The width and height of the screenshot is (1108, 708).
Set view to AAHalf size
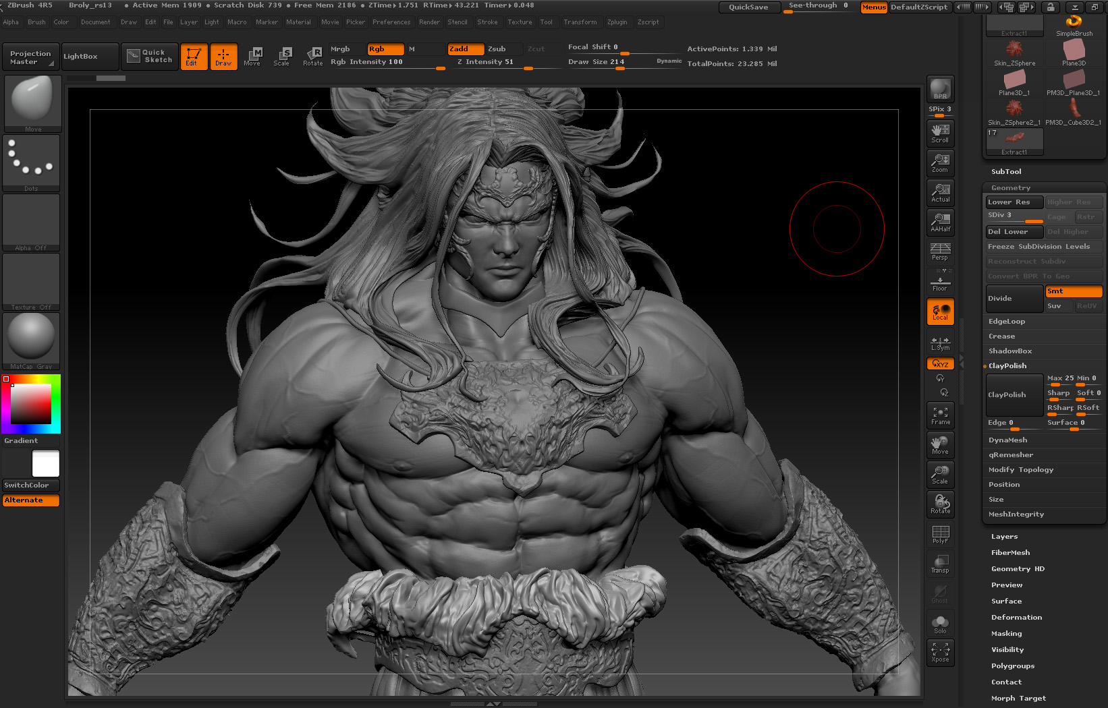click(940, 222)
